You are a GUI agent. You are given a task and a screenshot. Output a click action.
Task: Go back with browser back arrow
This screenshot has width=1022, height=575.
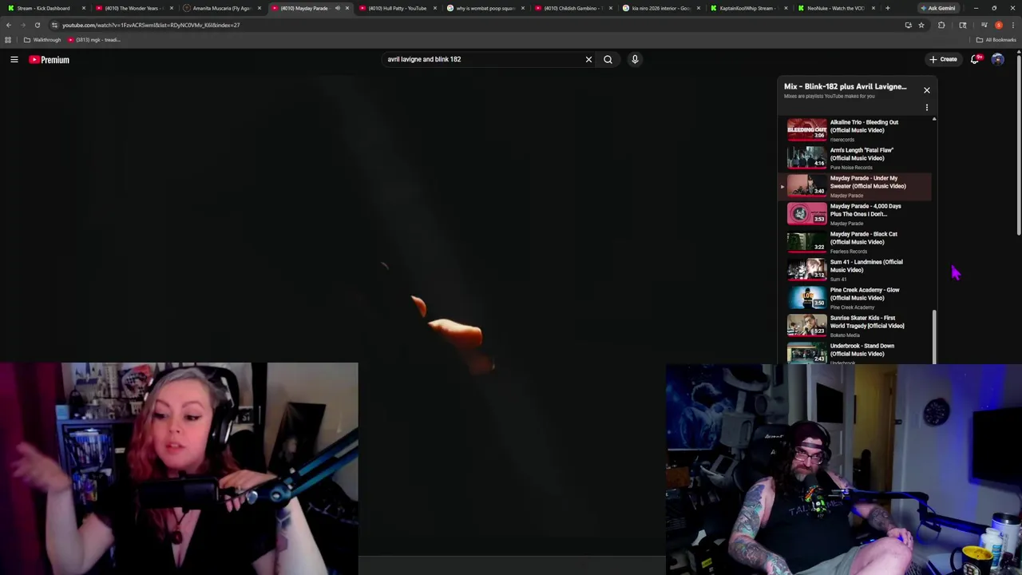(x=9, y=25)
